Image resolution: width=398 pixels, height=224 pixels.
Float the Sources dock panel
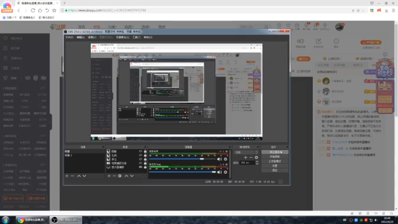click(x=145, y=147)
